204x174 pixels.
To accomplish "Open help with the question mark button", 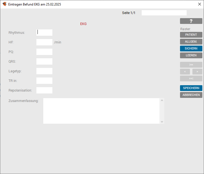I will 191,21.
